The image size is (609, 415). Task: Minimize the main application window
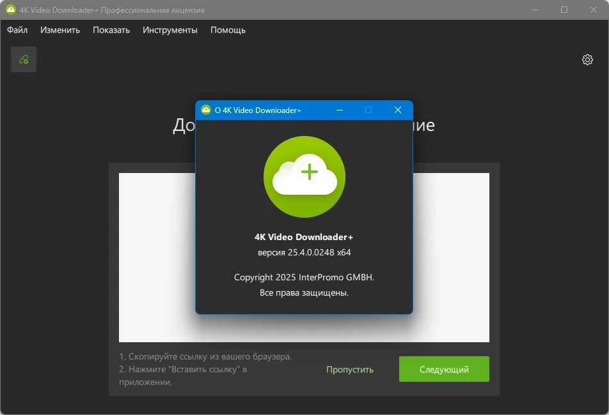click(x=535, y=10)
